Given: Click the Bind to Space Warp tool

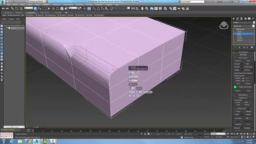Looking at the screenshot, I should point(21,8).
